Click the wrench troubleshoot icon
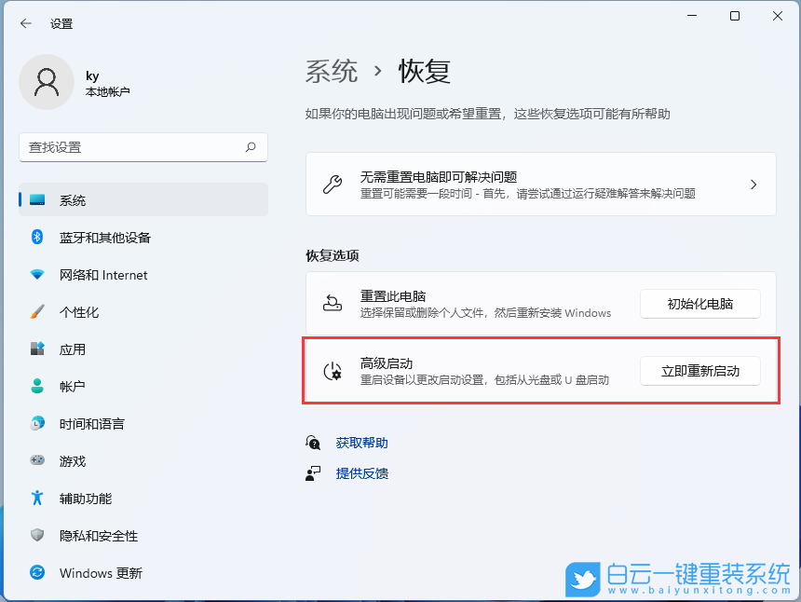Screen dimensions: 801x602 coord(333,184)
